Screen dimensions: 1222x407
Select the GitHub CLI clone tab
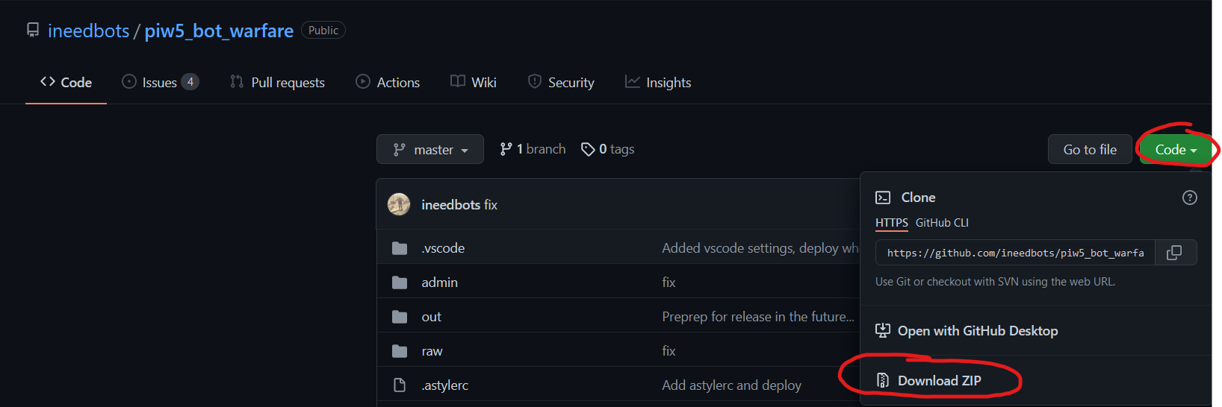click(942, 223)
